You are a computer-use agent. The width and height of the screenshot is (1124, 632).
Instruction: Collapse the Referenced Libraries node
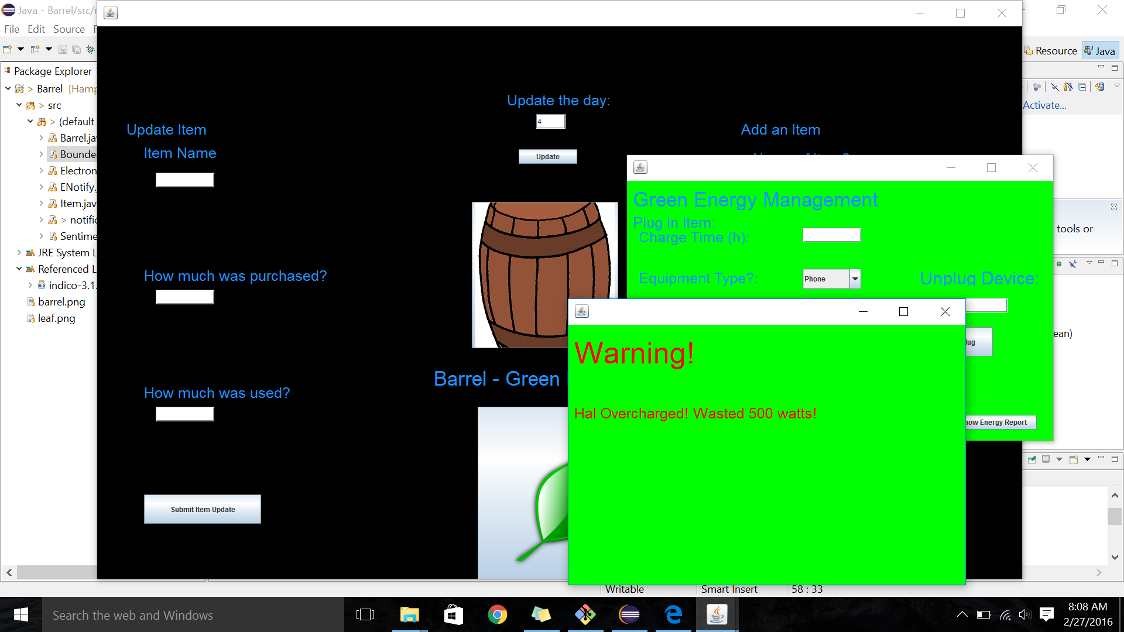click(19, 269)
